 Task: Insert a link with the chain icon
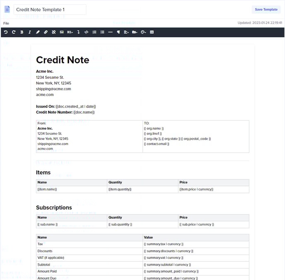[x=46, y=32]
